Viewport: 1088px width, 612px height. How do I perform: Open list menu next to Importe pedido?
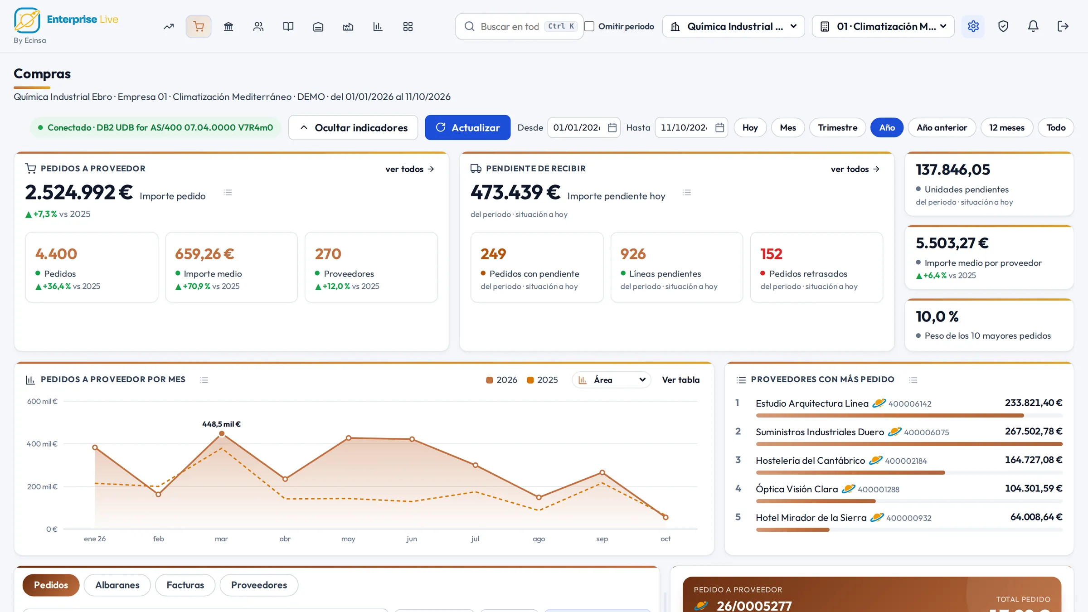tap(228, 193)
